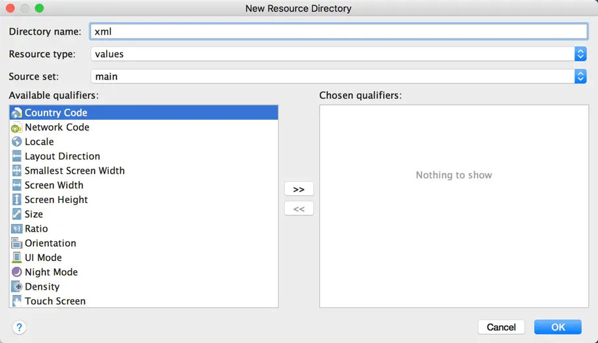Click the Layout Direction icon
The height and width of the screenshot is (343, 598).
(16, 156)
